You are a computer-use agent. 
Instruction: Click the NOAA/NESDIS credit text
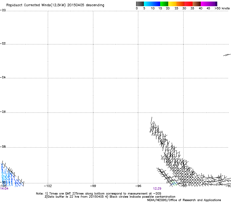184,200
